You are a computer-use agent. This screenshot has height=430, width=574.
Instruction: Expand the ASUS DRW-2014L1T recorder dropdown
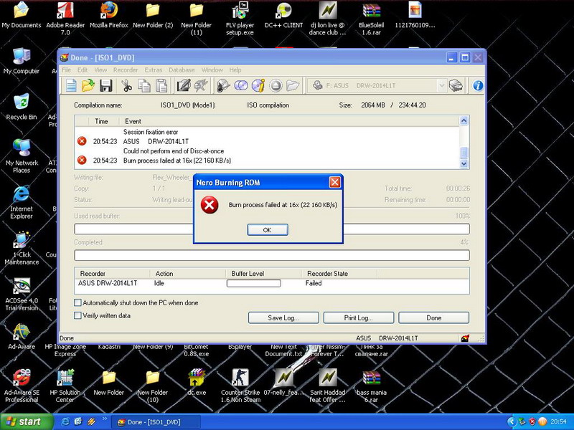click(x=441, y=86)
